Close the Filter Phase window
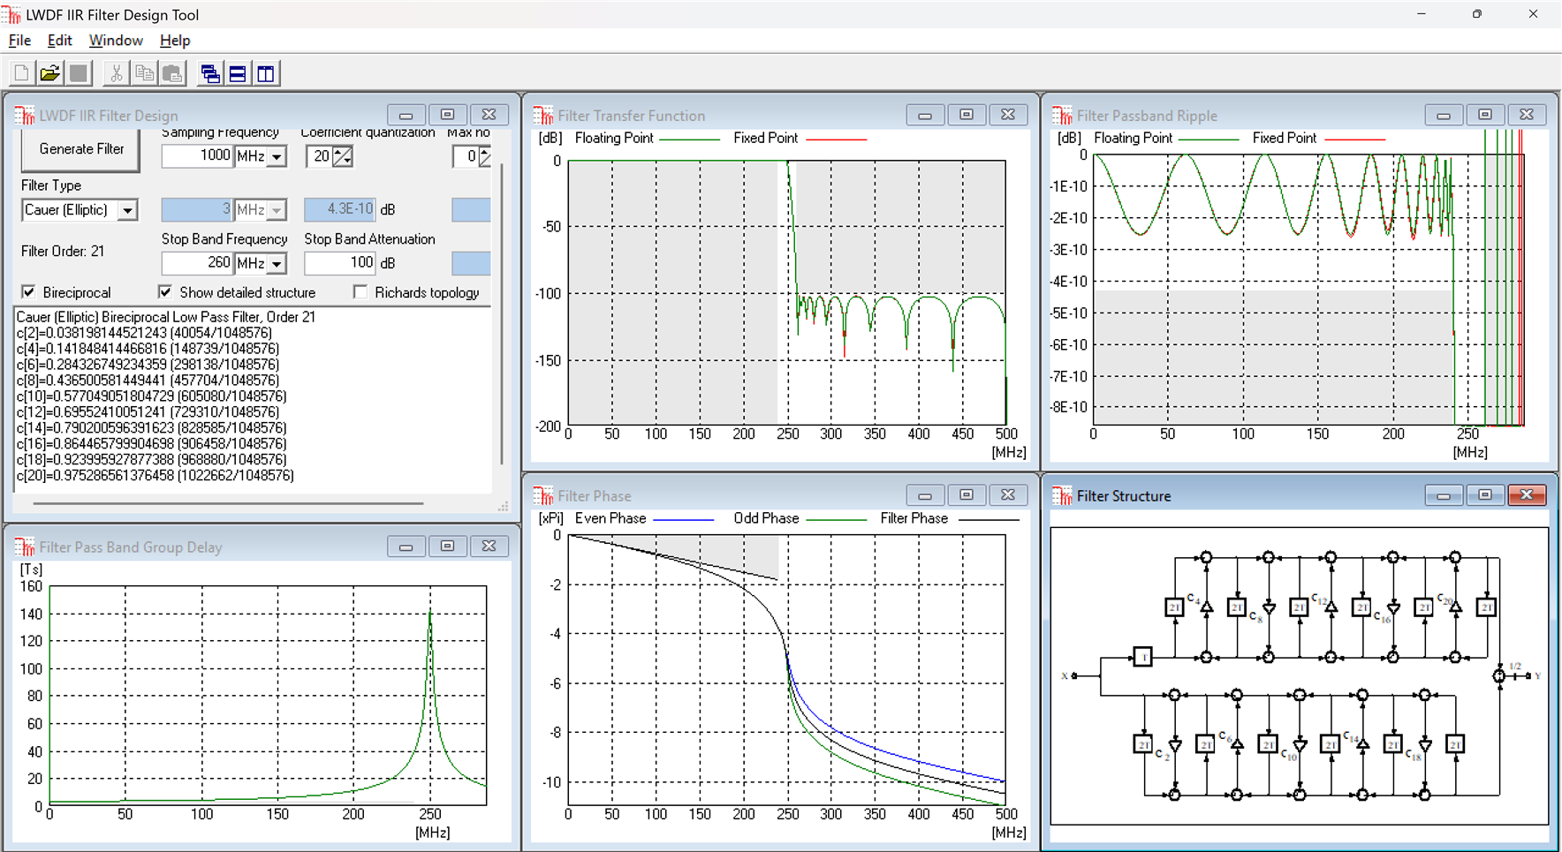This screenshot has height=852, width=1562. [x=1008, y=495]
